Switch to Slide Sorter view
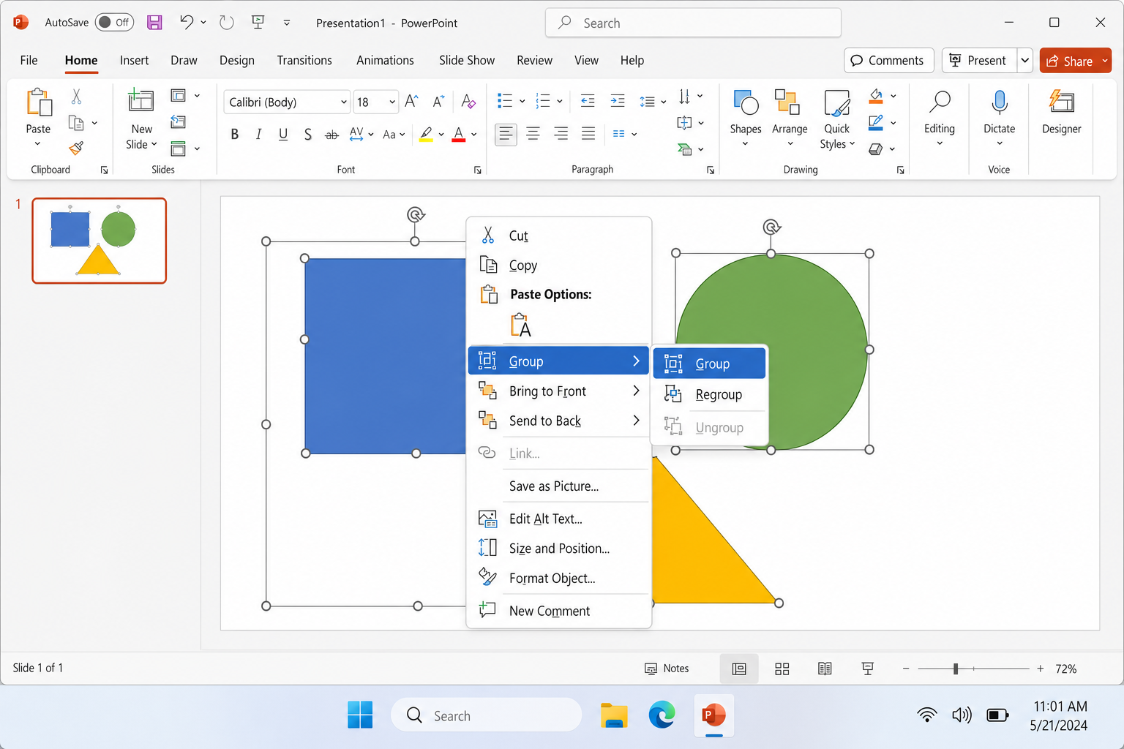1124x749 pixels. 782,669
